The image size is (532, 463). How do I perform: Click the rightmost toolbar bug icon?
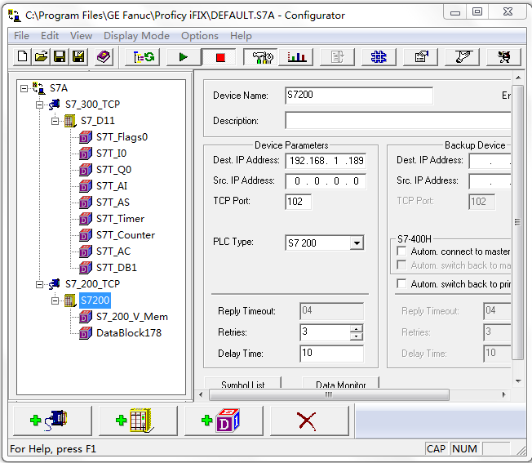(503, 56)
